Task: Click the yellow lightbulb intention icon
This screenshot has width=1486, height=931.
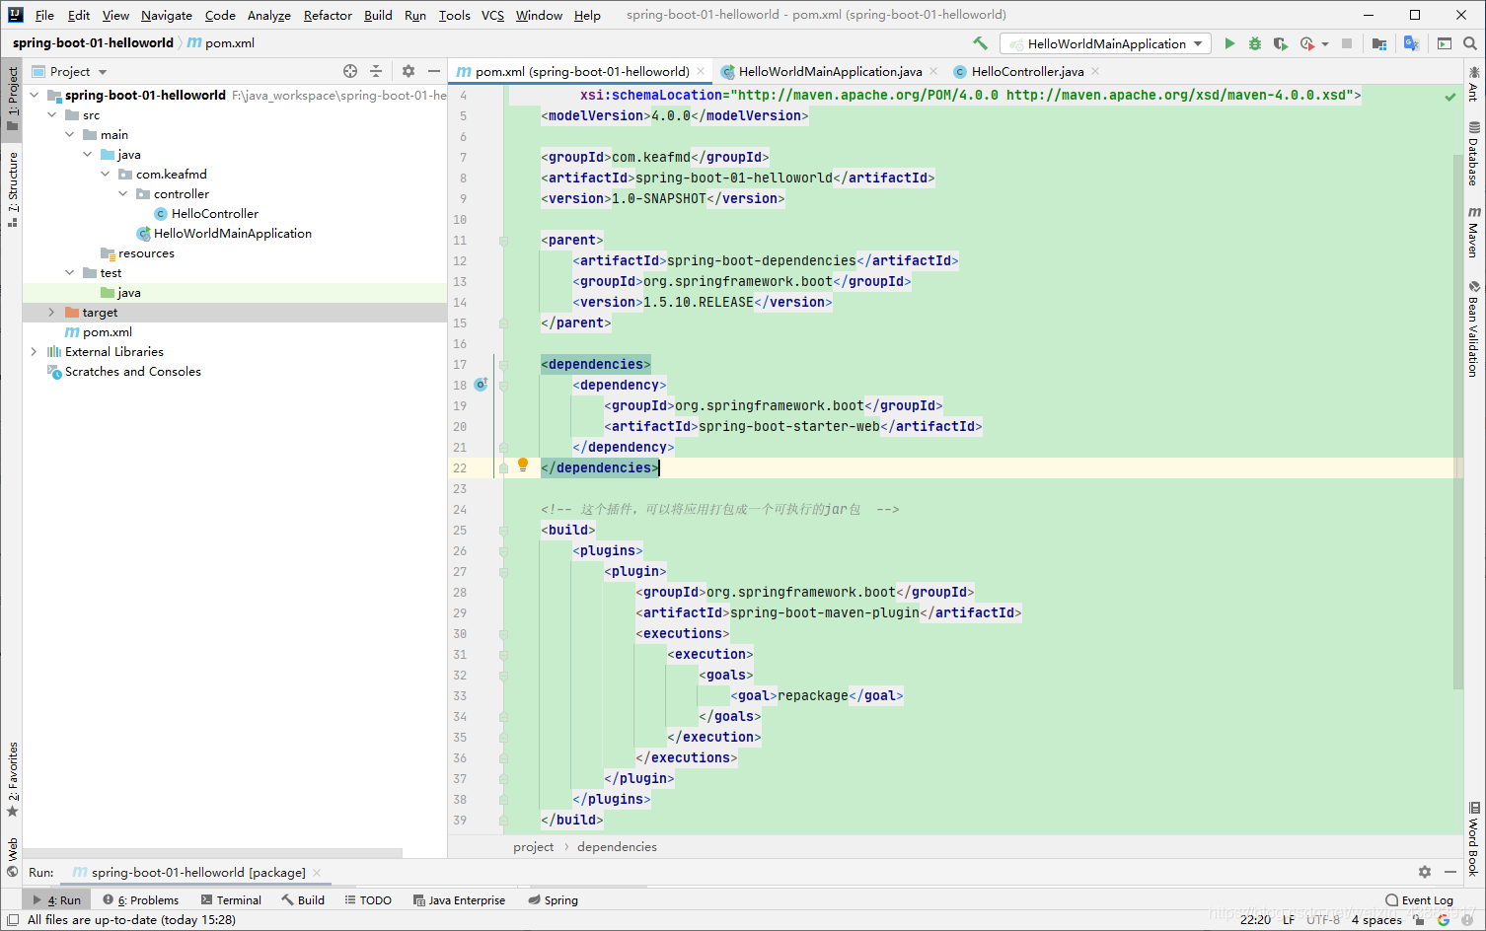Action: [x=523, y=465]
